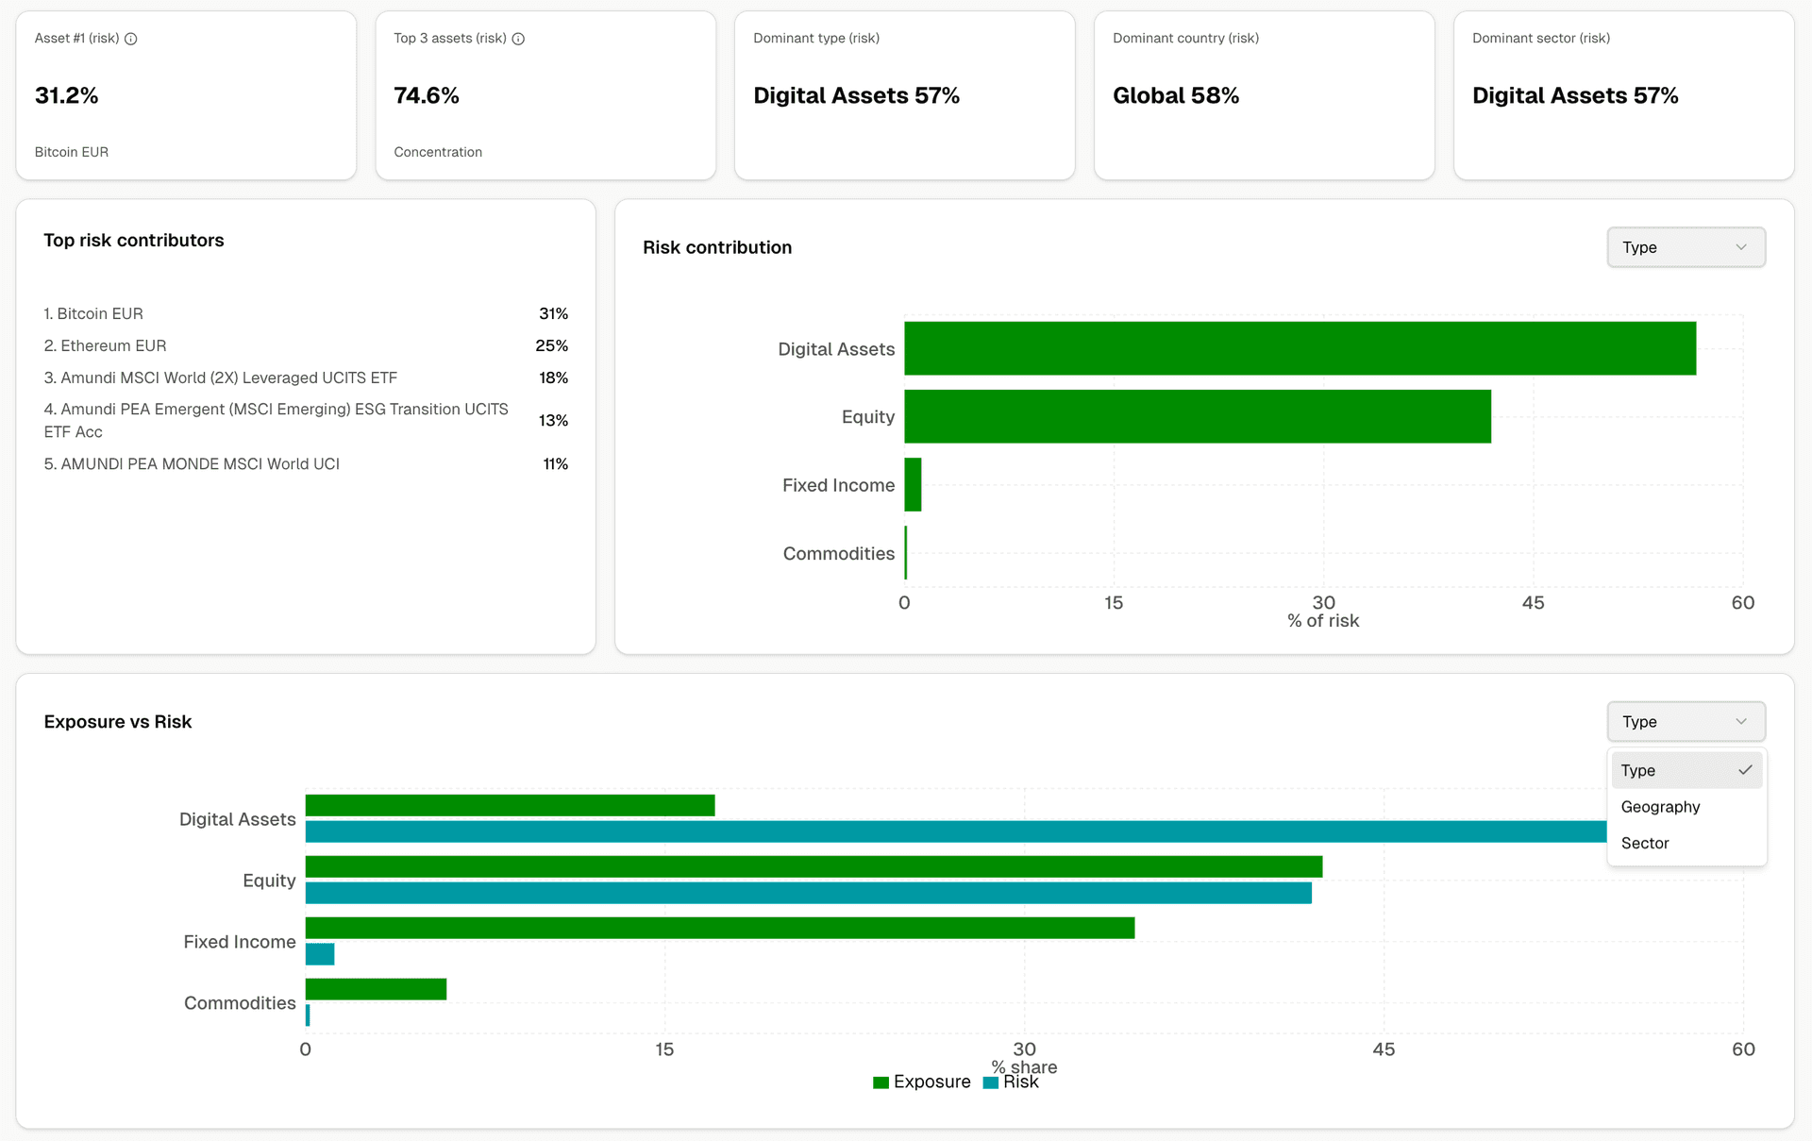Click Digital Assets bar in Risk contribution chart
The width and height of the screenshot is (1812, 1141).
(1299, 348)
